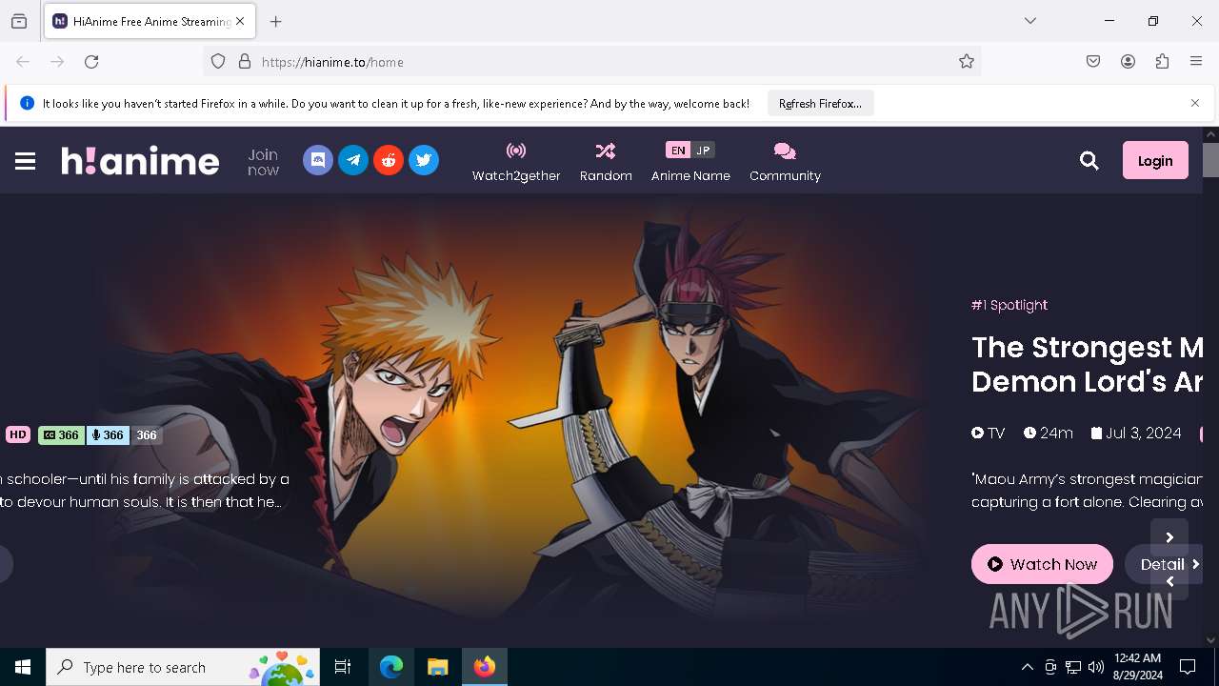
Task: Open Firefox application menu
Action: point(1196,62)
